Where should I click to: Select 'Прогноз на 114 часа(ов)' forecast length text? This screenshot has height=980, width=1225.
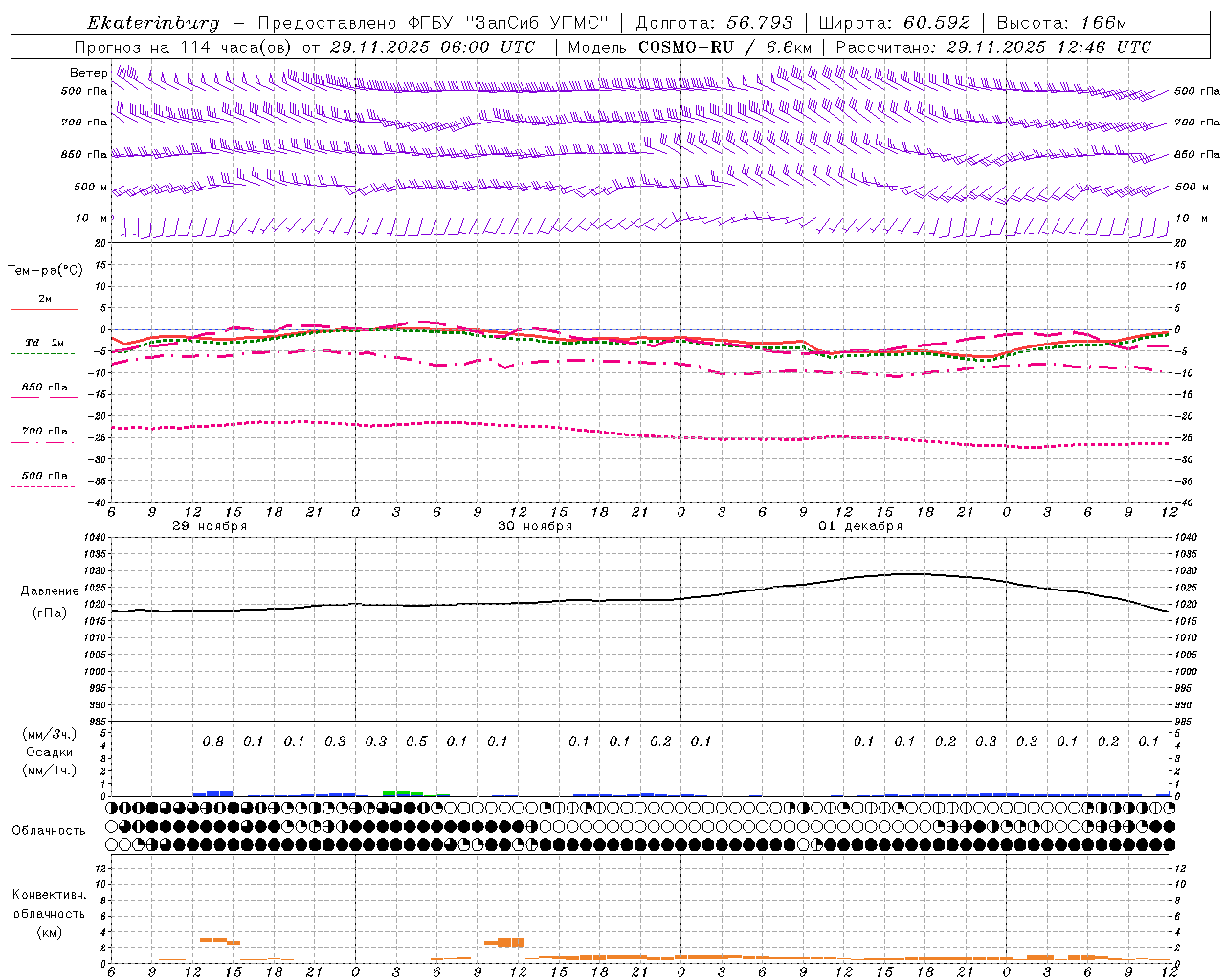[185, 47]
